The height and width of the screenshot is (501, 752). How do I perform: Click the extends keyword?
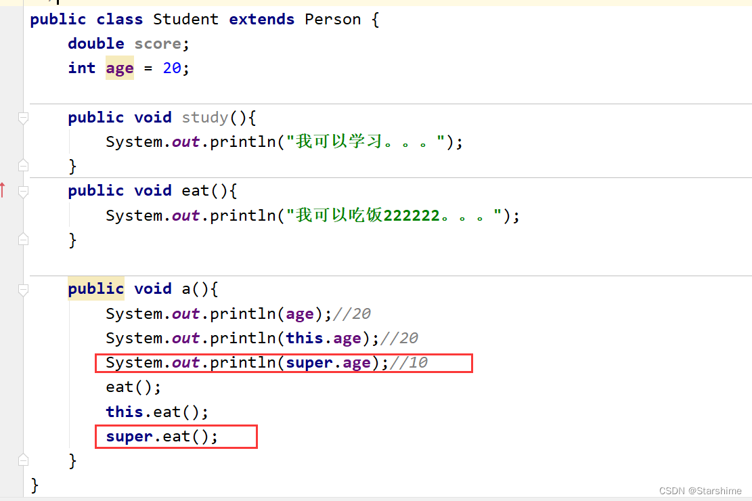pyautogui.click(x=262, y=19)
